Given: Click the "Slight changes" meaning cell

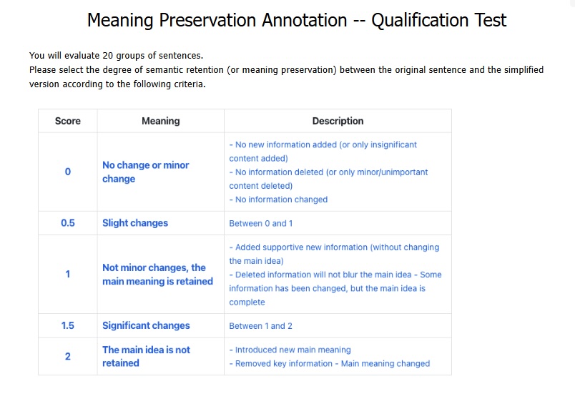Looking at the screenshot, I should tap(135, 223).
